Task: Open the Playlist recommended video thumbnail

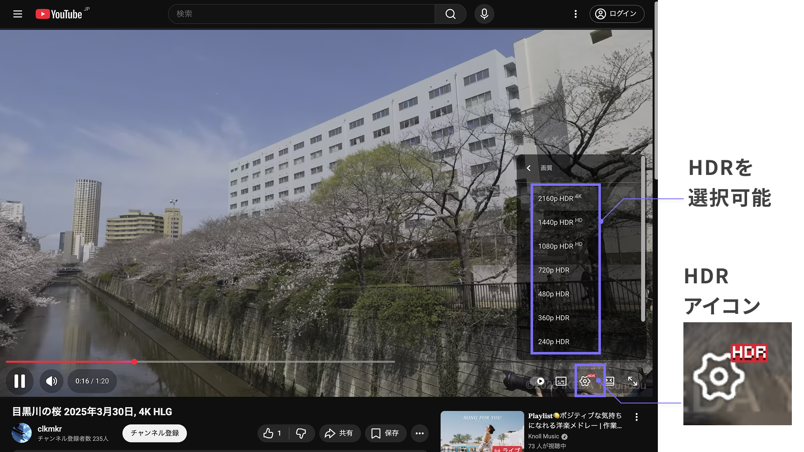Action: 482,431
